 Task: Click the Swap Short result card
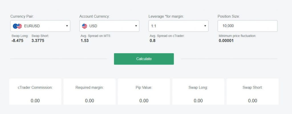[253, 92]
